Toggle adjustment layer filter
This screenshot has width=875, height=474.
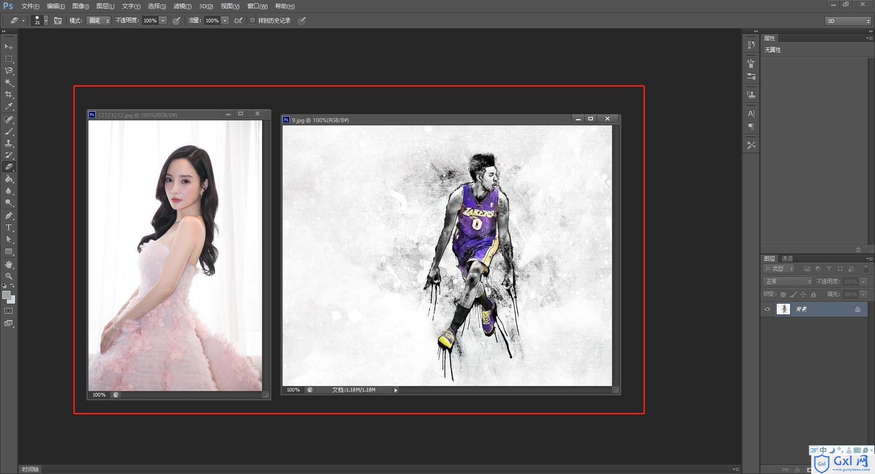(x=818, y=269)
